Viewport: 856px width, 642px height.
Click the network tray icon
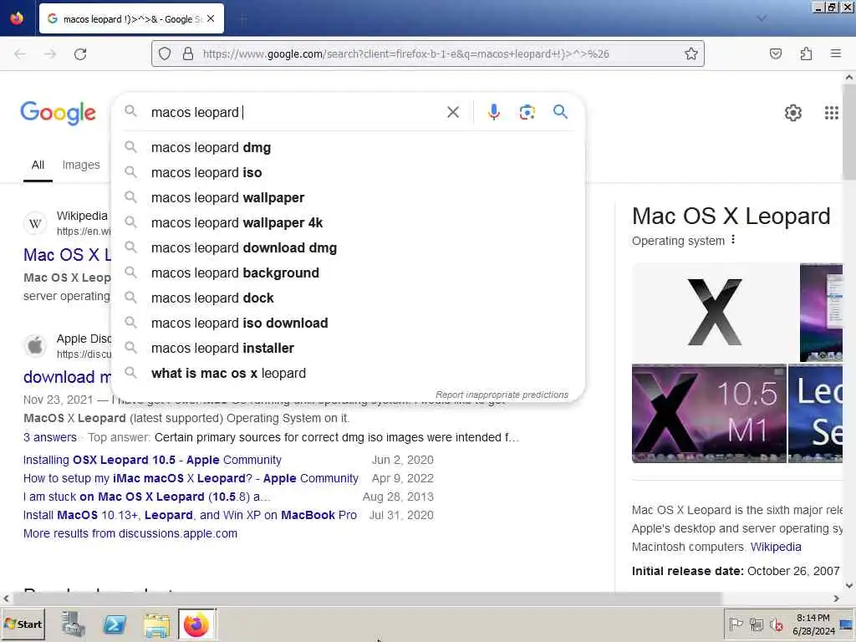[x=756, y=624]
